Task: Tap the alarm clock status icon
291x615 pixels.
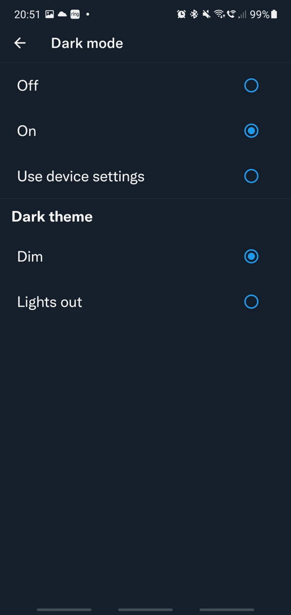Action: [x=182, y=15]
